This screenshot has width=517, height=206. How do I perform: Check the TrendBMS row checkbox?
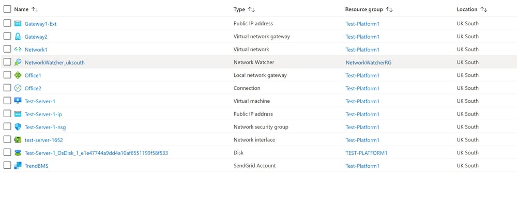[x=7, y=165]
